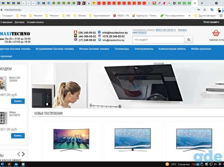
Task: Click the yellow icon next to (44) 385-55-02
Action: tap(75, 36)
